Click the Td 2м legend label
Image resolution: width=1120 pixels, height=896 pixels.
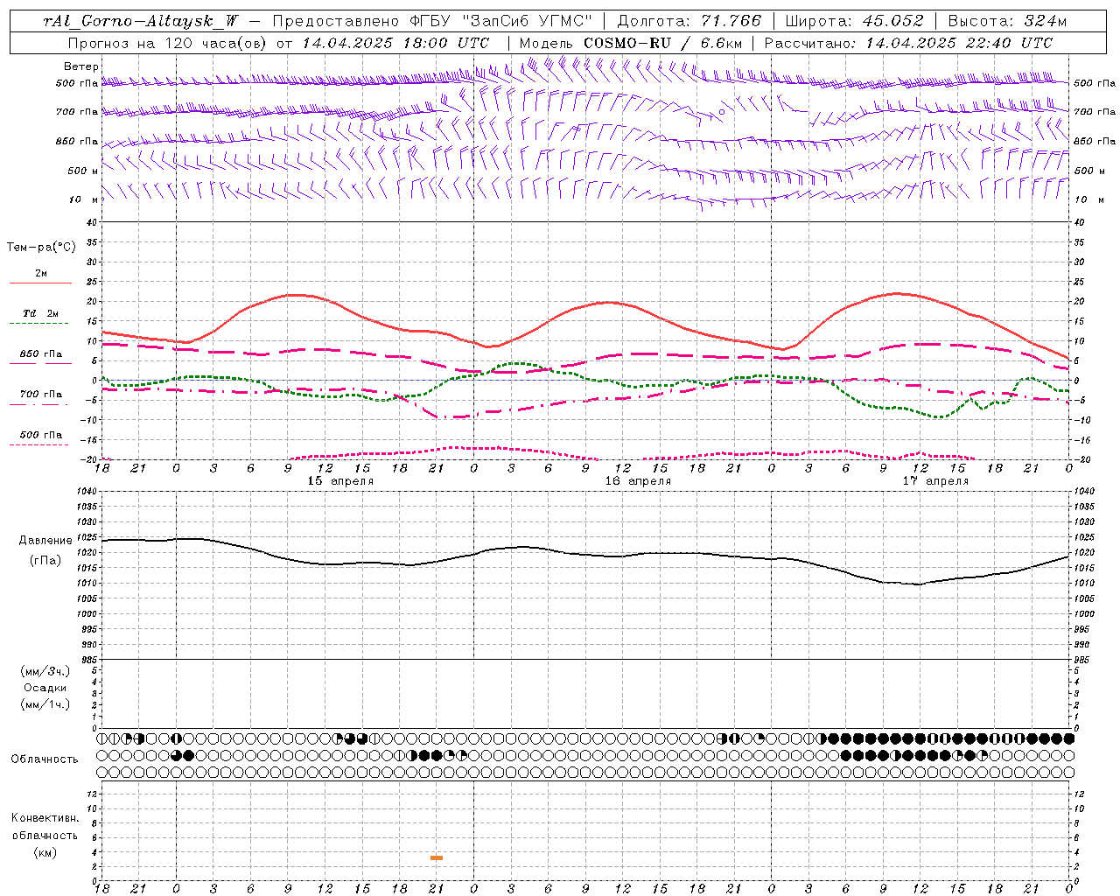click(40, 313)
